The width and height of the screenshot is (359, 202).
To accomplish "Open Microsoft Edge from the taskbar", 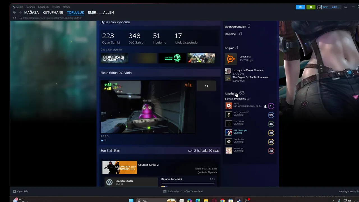I will tap(198, 200).
